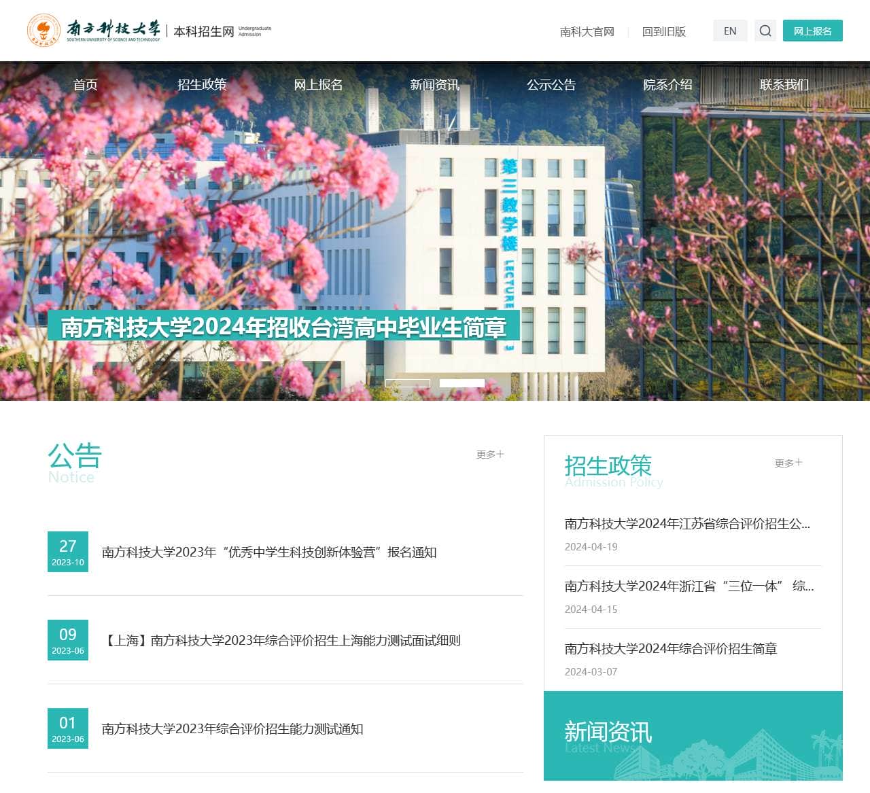870x793 pixels.
Task: Switch to the old site via 回到旧版
Action: (664, 31)
